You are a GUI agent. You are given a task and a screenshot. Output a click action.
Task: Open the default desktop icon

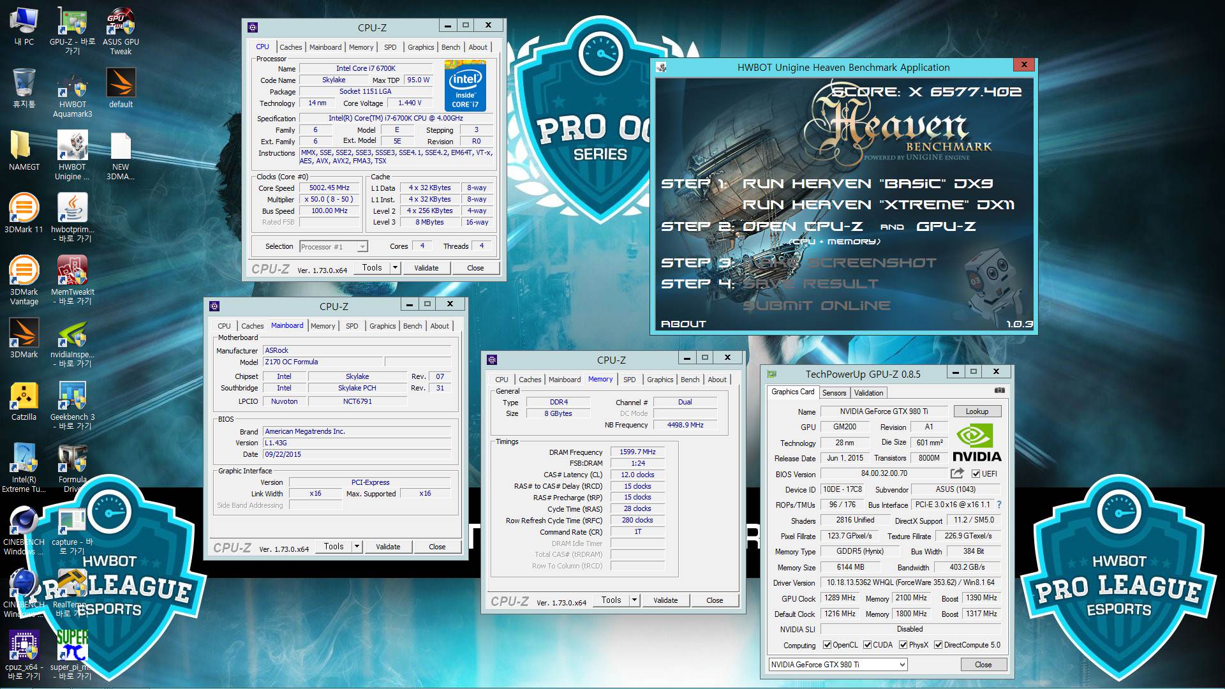pos(121,88)
